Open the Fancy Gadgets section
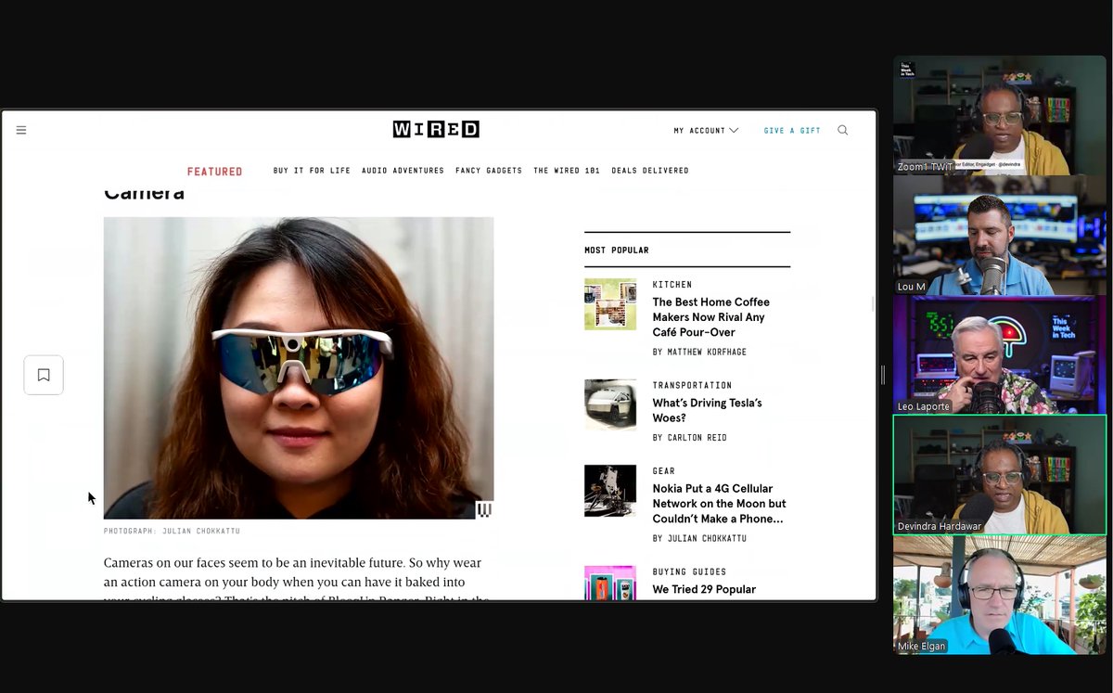Viewport: 1113px width, 693px height. [x=489, y=171]
